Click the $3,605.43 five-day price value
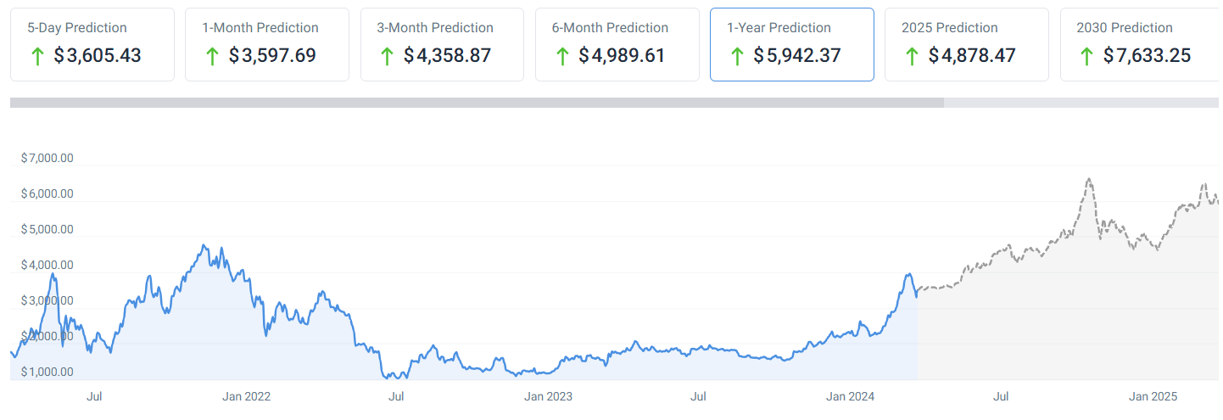 (x=98, y=57)
